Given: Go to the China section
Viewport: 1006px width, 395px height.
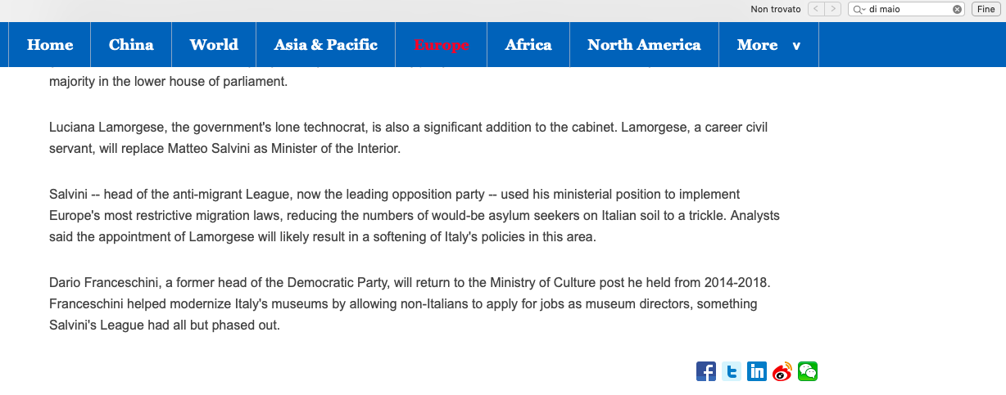Looking at the screenshot, I should (131, 45).
